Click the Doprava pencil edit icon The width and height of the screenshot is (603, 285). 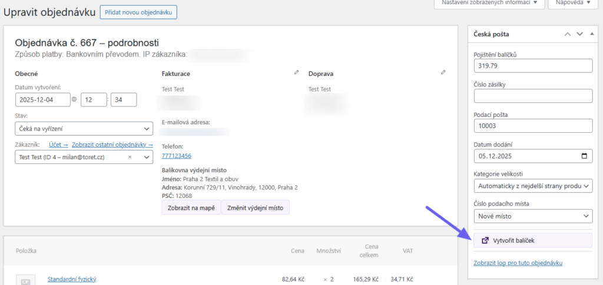click(x=443, y=73)
